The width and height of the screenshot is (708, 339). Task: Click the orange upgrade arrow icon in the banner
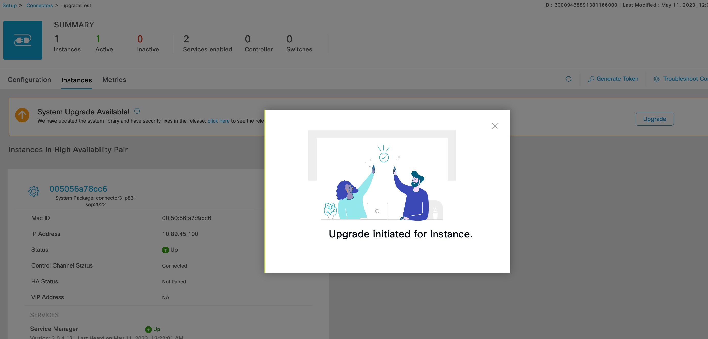[x=22, y=115]
